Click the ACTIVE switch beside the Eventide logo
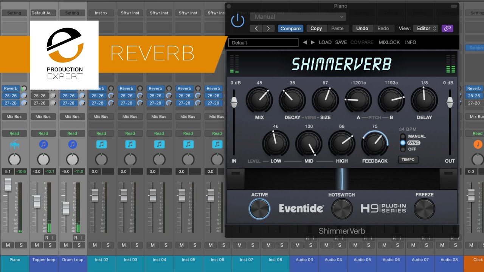Screen dimensions: 484x272 [x=260, y=208]
